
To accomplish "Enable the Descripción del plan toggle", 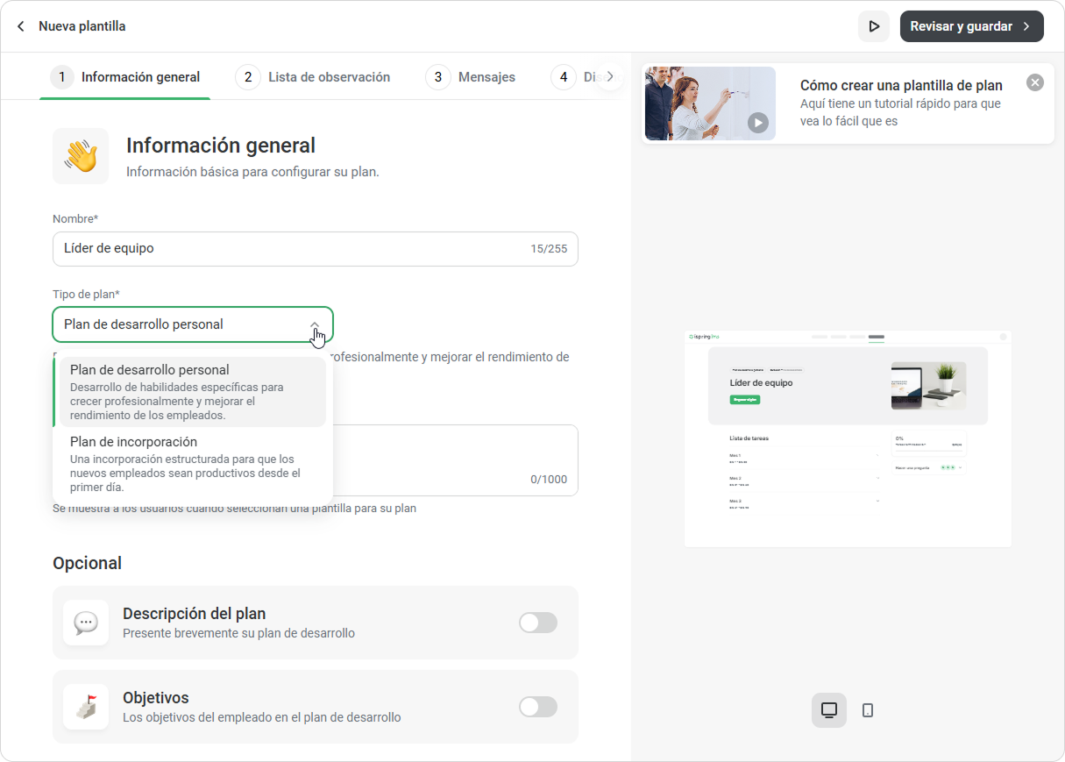I will tap(538, 623).
